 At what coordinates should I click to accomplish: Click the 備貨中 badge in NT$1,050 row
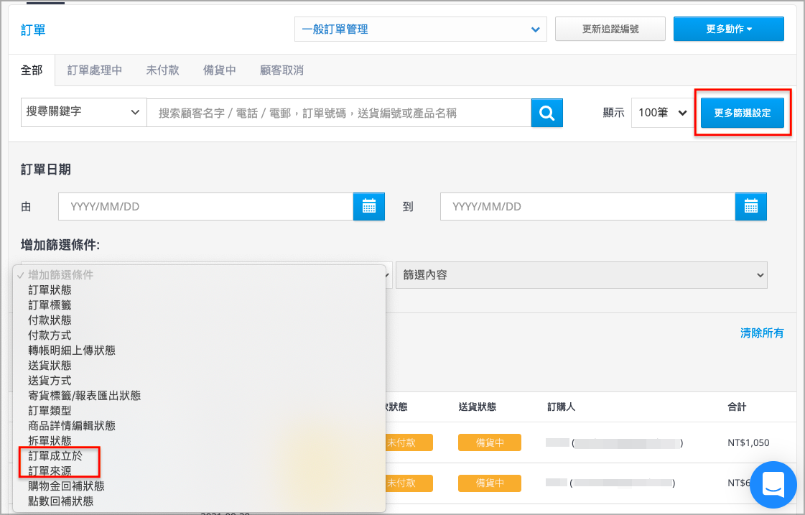489,442
